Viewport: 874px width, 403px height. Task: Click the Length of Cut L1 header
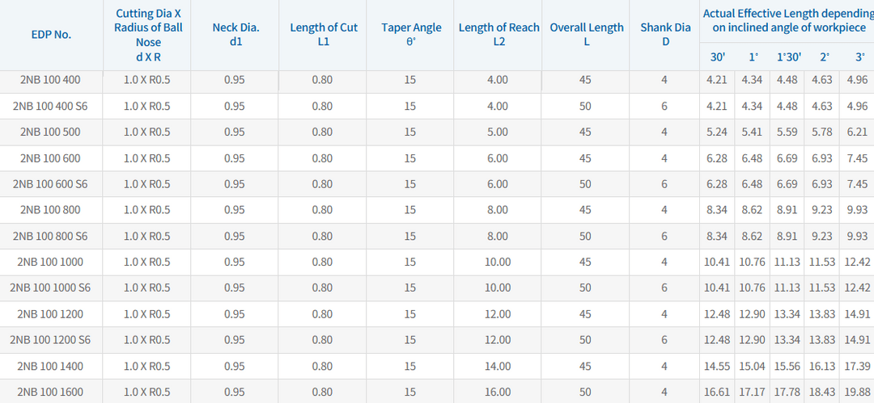coord(323,35)
